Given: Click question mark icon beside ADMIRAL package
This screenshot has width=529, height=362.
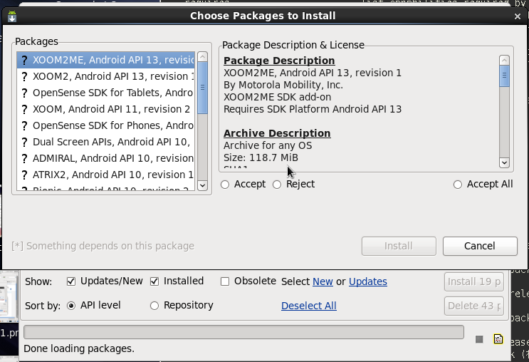Looking at the screenshot, I should point(24,158).
